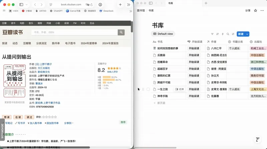
Task: Open a new Safari tab
Action: [120, 5]
